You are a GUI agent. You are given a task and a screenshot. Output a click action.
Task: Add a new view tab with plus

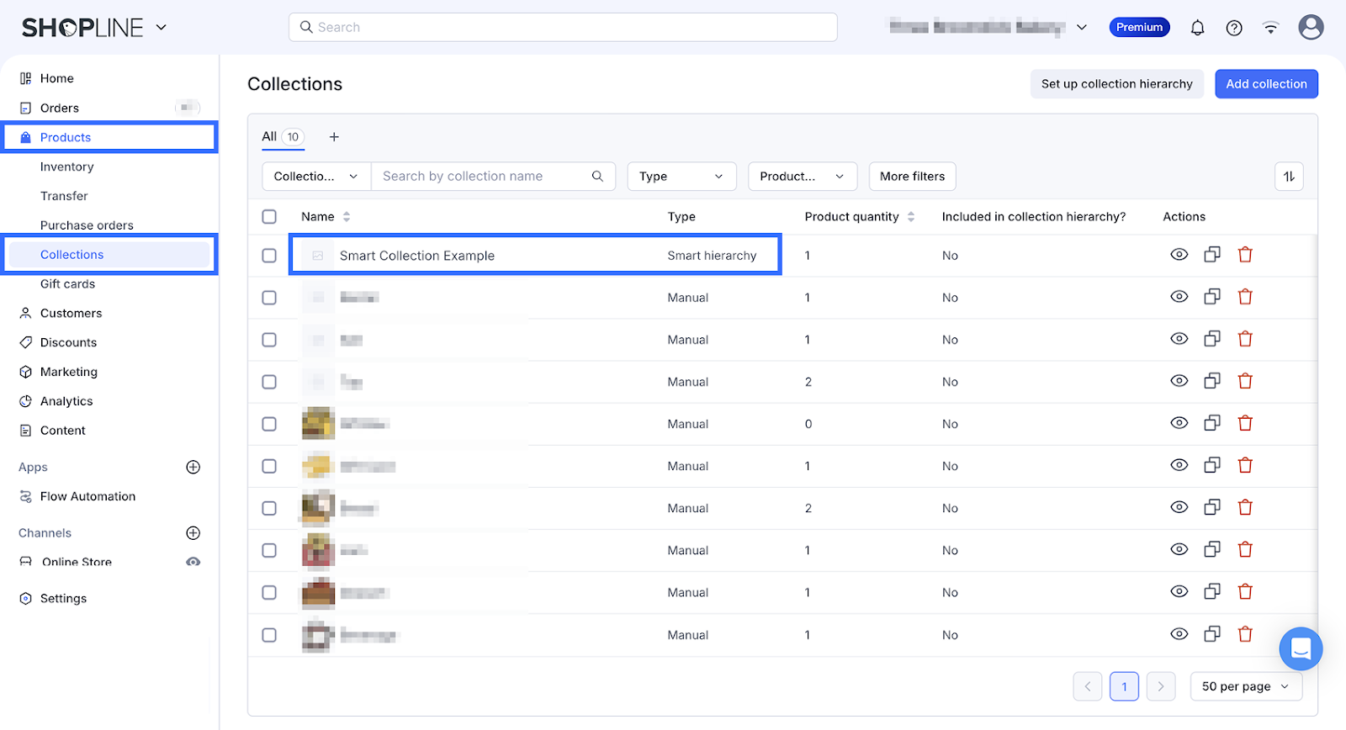click(334, 137)
